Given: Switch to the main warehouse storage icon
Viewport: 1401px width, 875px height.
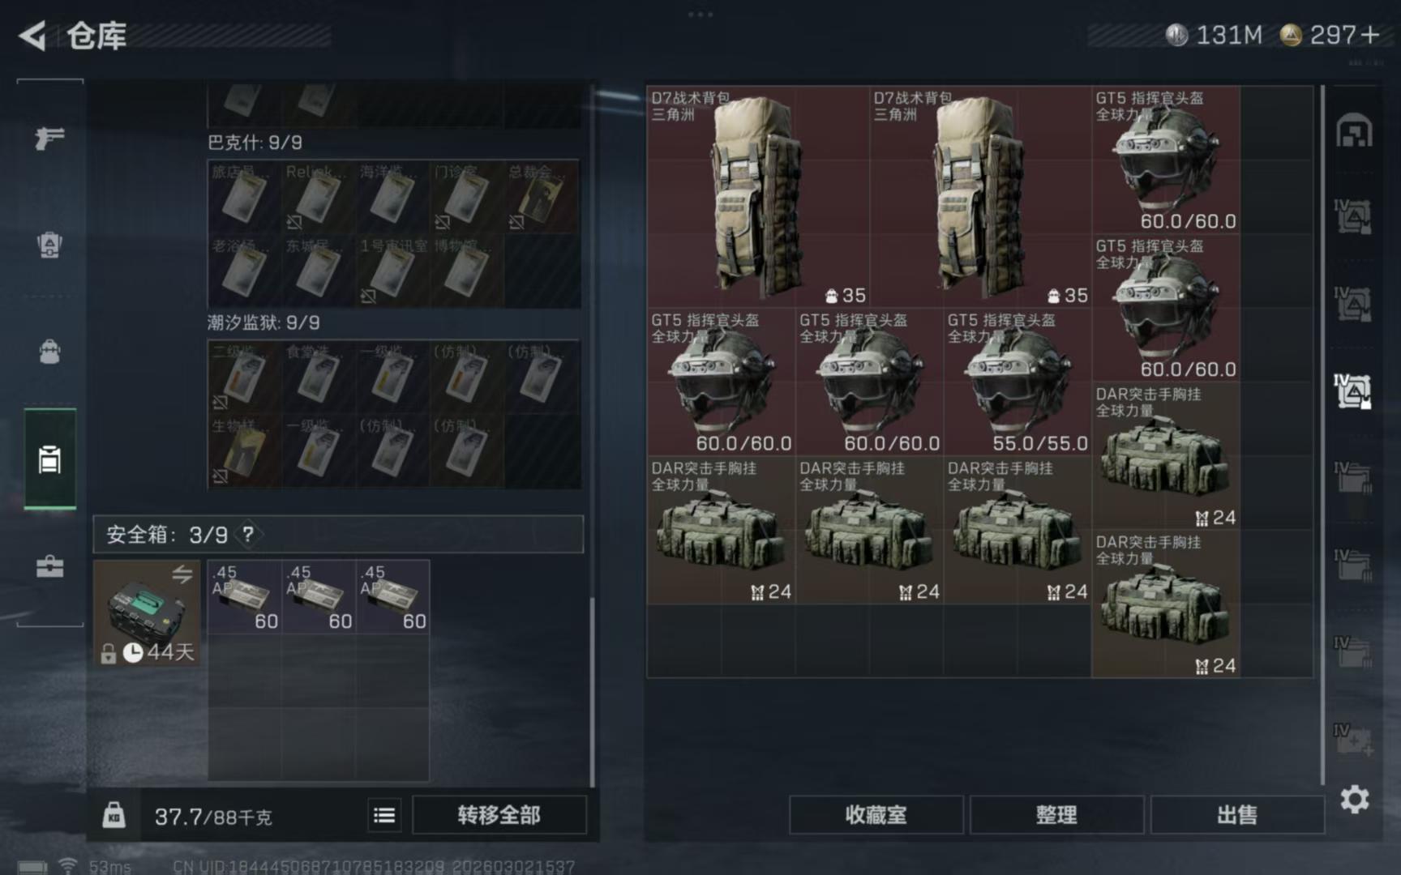Looking at the screenshot, I should 1354,131.
